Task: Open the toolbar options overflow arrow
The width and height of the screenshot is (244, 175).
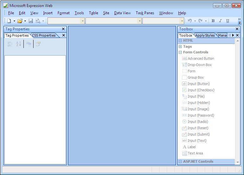Action: pyautogui.click(x=240, y=21)
